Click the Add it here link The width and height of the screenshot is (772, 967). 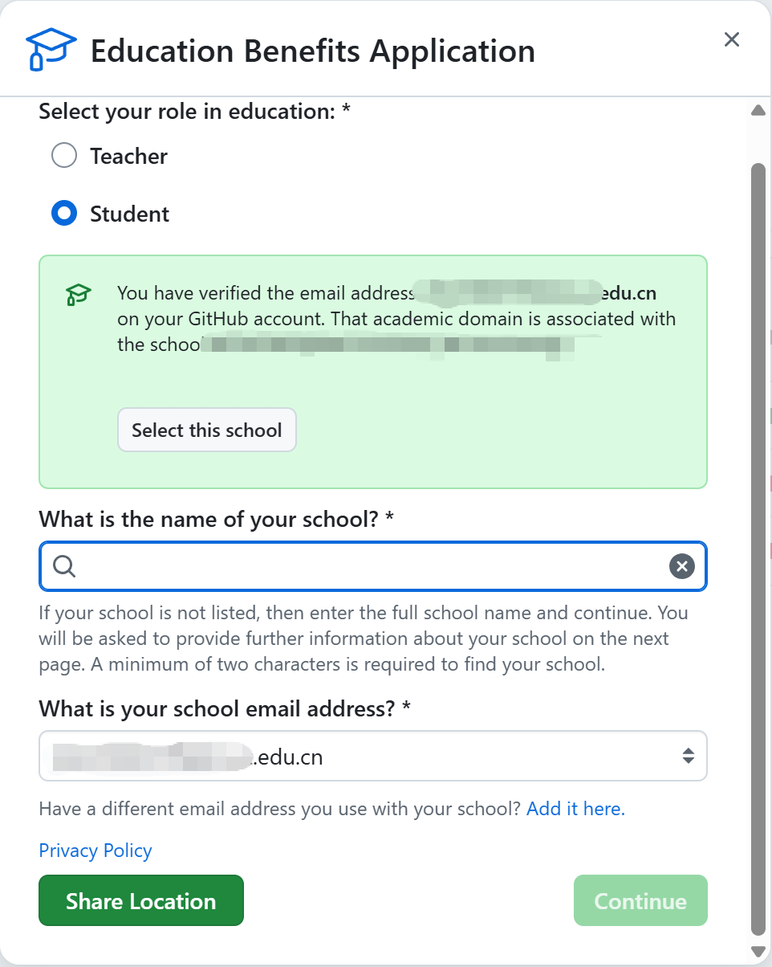click(x=575, y=808)
